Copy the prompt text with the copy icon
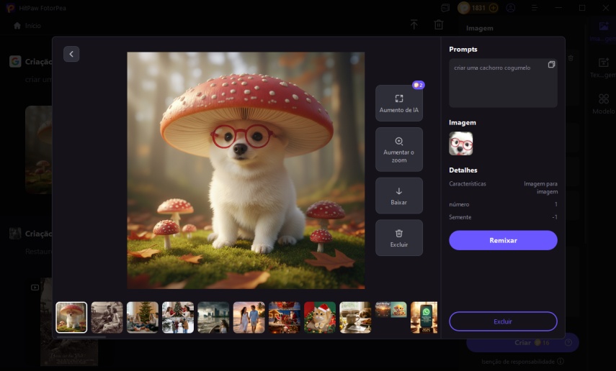616x371 pixels. point(551,65)
